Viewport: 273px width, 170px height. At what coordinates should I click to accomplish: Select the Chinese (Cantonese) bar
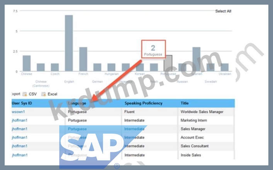tap(41, 67)
